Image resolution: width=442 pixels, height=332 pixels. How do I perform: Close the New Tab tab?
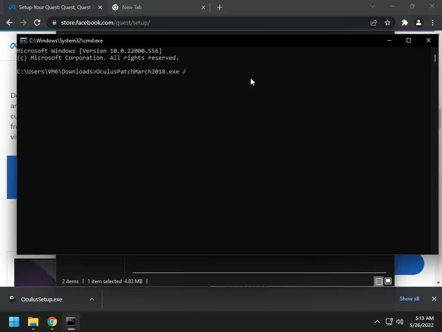pyautogui.click(x=203, y=7)
